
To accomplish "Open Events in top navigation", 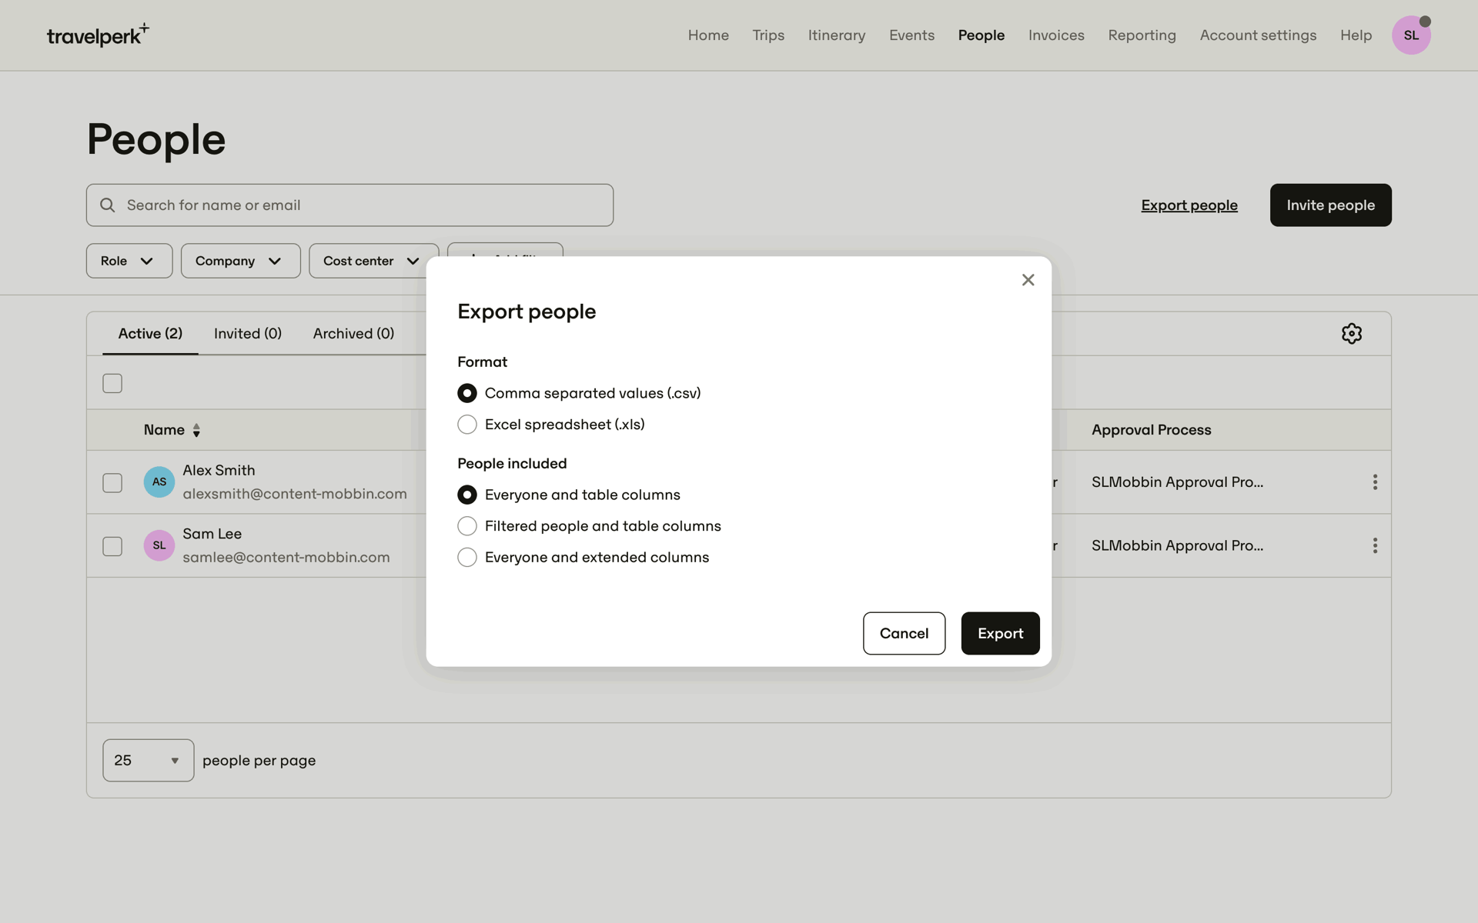I will tap(911, 35).
